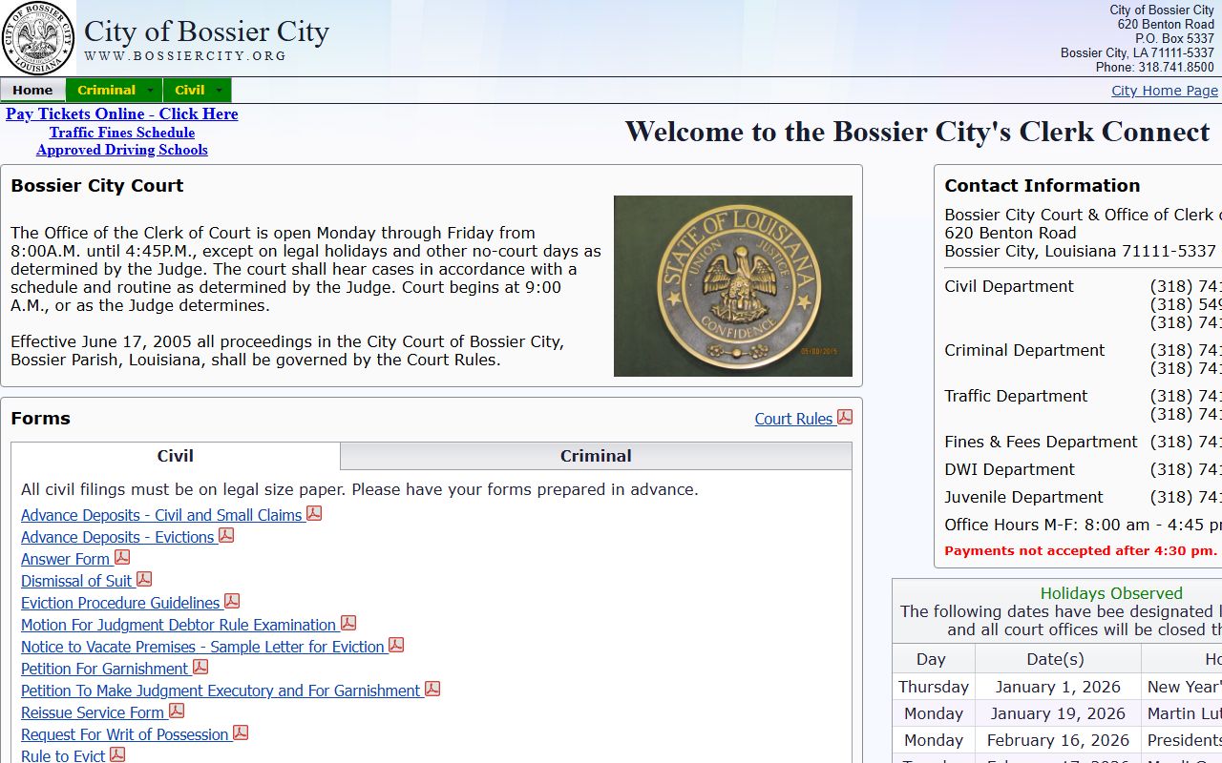1222x763 pixels.
Task: Click PDF icon next to Request For Writ of Possession
Action: pyautogui.click(x=241, y=732)
